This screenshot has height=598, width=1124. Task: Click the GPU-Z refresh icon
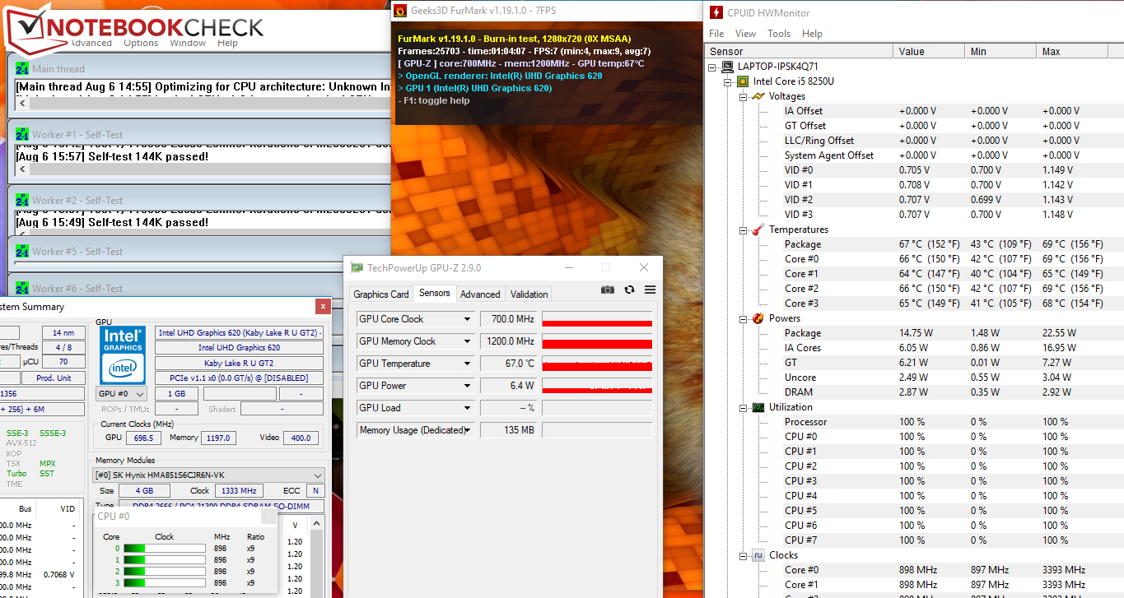click(630, 290)
